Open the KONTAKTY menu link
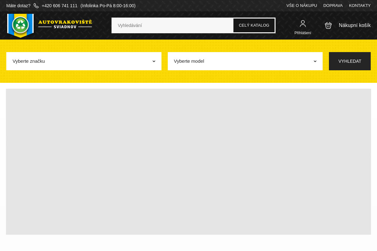 pyautogui.click(x=360, y=6)
